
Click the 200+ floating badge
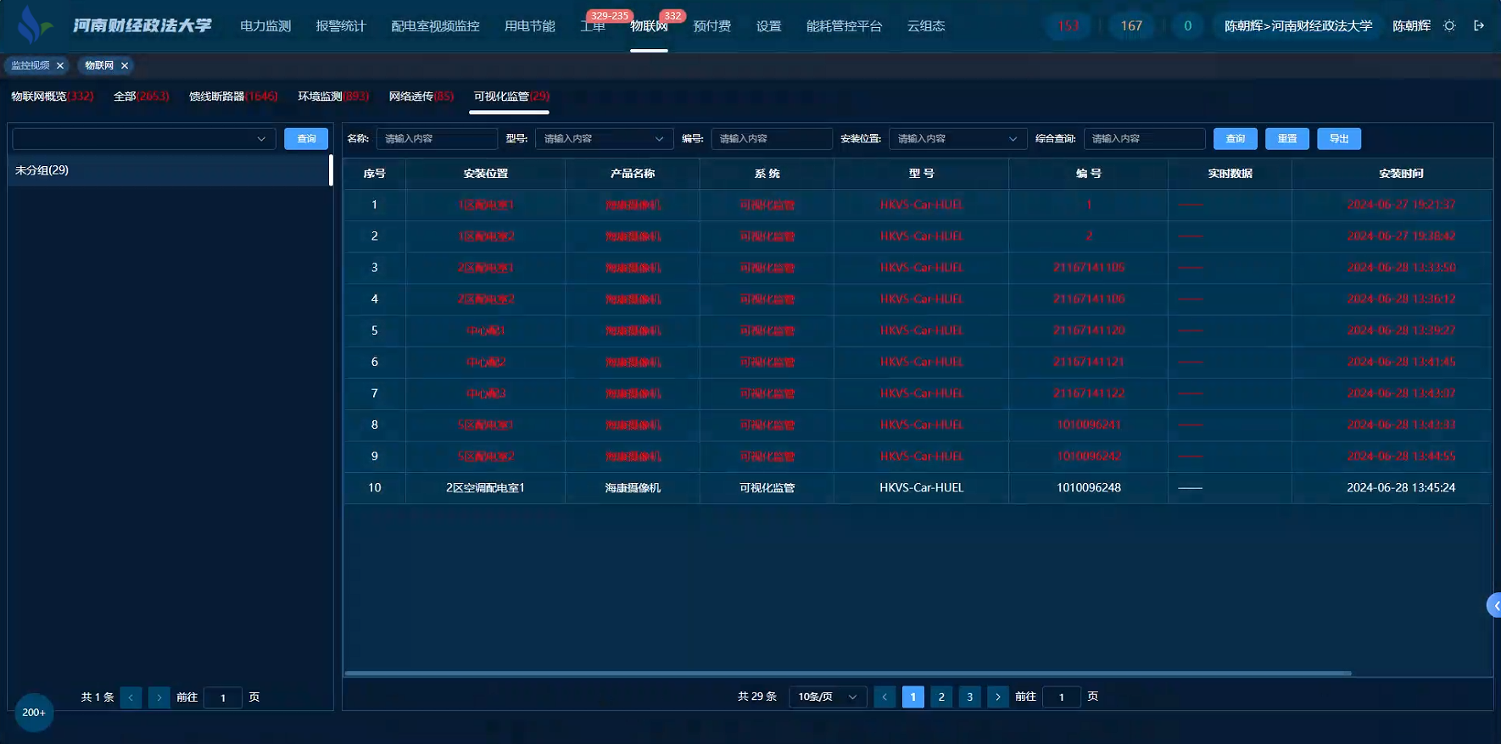pos(34,713)
